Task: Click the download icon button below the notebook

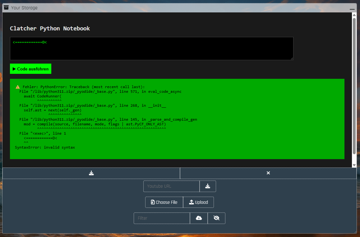Action: (91, 173)
